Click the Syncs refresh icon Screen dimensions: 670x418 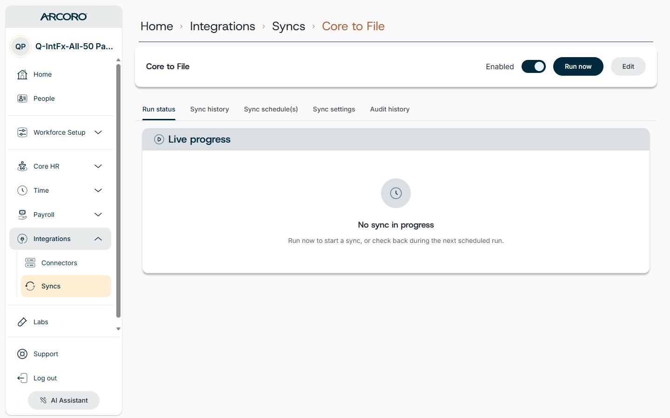(30, 286)
